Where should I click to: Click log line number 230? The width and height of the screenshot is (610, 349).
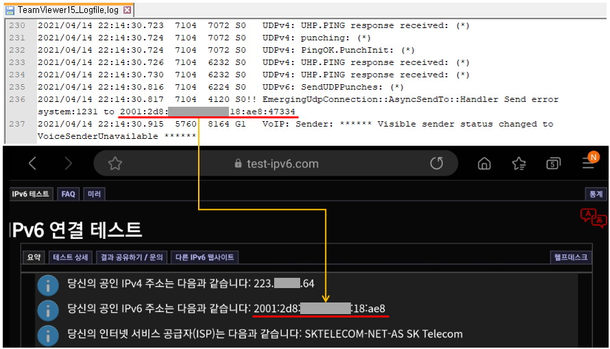click(17, 25)
